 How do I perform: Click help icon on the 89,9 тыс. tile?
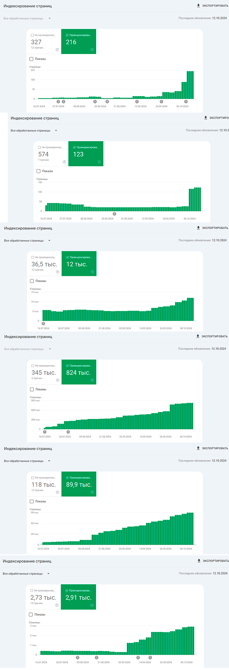click(x=92, y=492)
